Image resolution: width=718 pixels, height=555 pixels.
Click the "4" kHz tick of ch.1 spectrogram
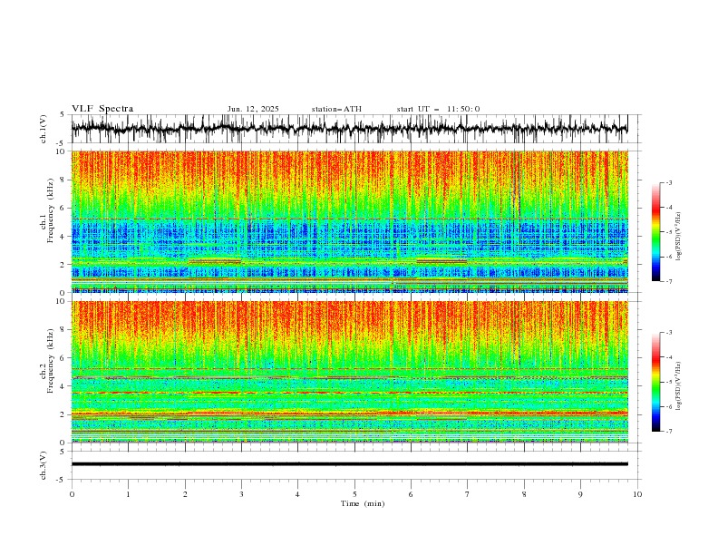[x=64, y=237]
